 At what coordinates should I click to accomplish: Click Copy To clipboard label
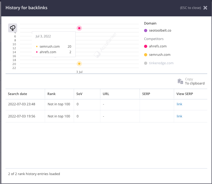(x=195, y=81)
